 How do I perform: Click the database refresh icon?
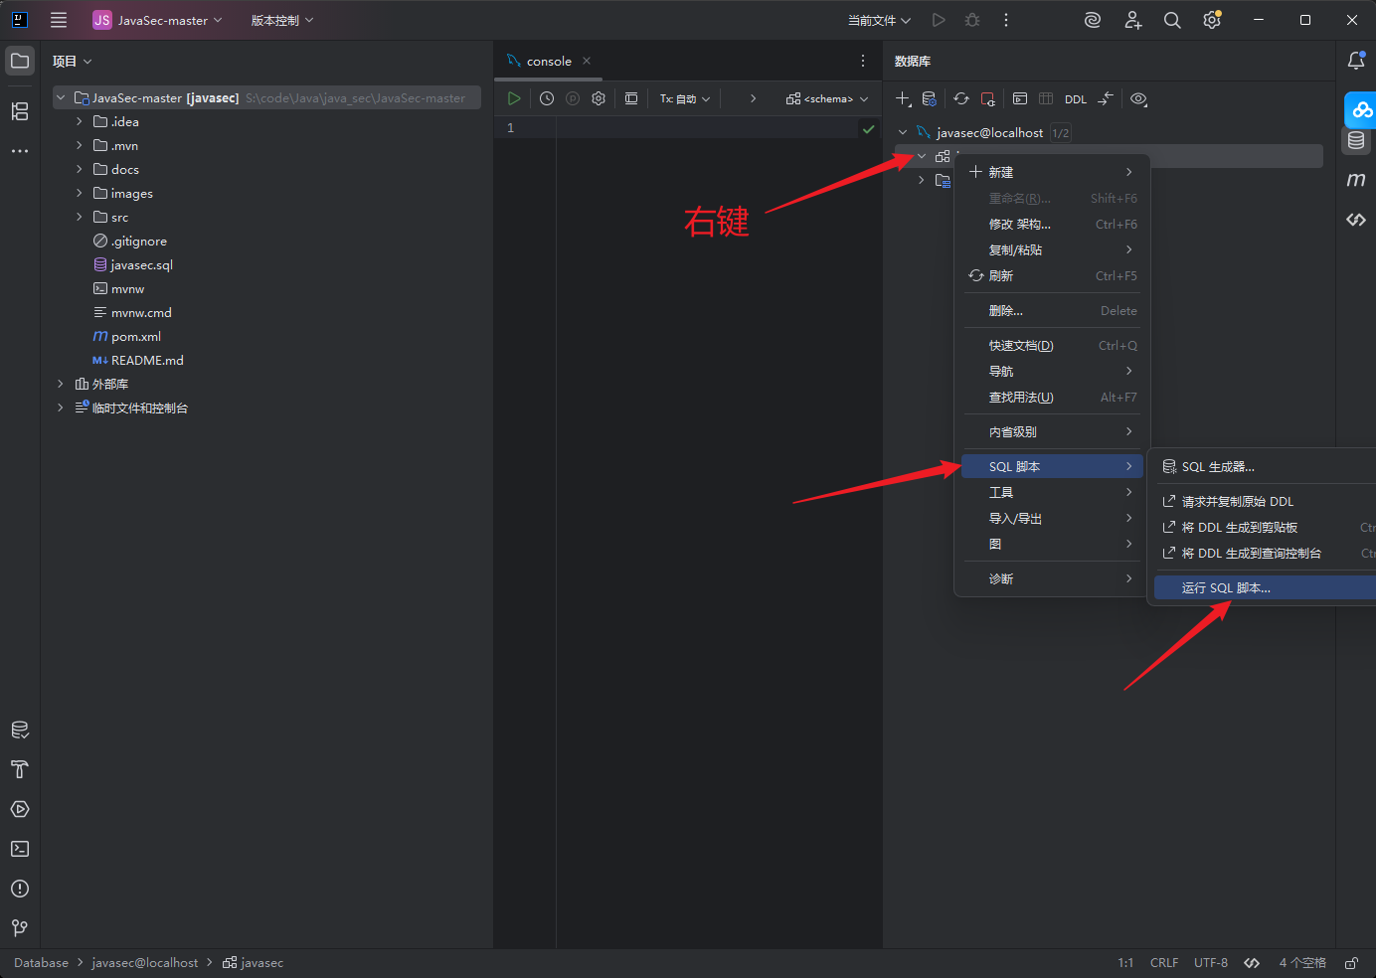[960, 98]
